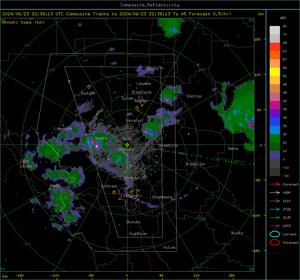Click the 04DK legend label
This screenshot has height=280, width=300.
tap(287, 193)
